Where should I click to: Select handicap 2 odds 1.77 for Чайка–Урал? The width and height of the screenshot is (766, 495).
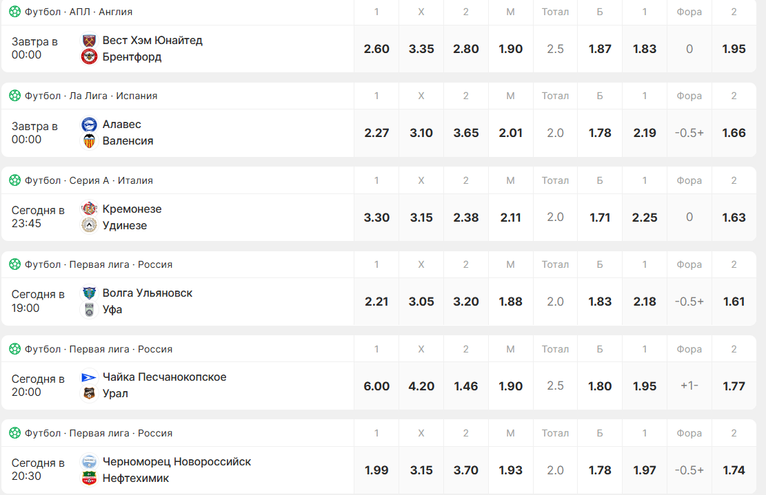point(734,386)
